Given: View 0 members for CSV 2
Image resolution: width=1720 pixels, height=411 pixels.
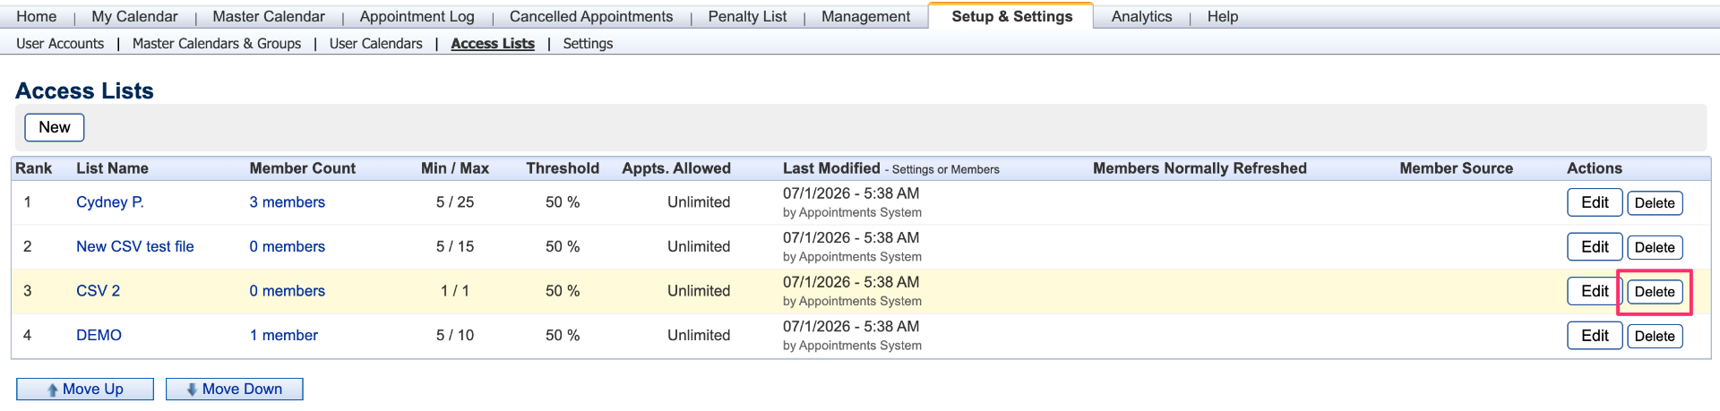Looking at the screenshot, I should pos(287,291).
